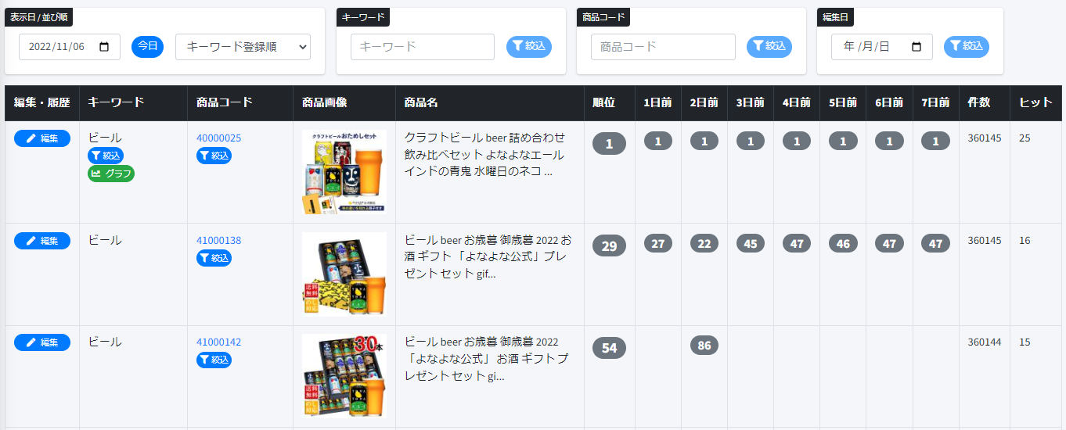Click craft beer trial set product image
1066x430 pixels.
click(344, 172)
